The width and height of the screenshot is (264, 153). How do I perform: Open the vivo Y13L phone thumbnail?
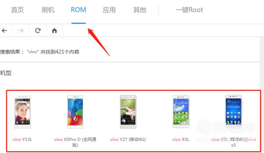[x=23, y=112]
